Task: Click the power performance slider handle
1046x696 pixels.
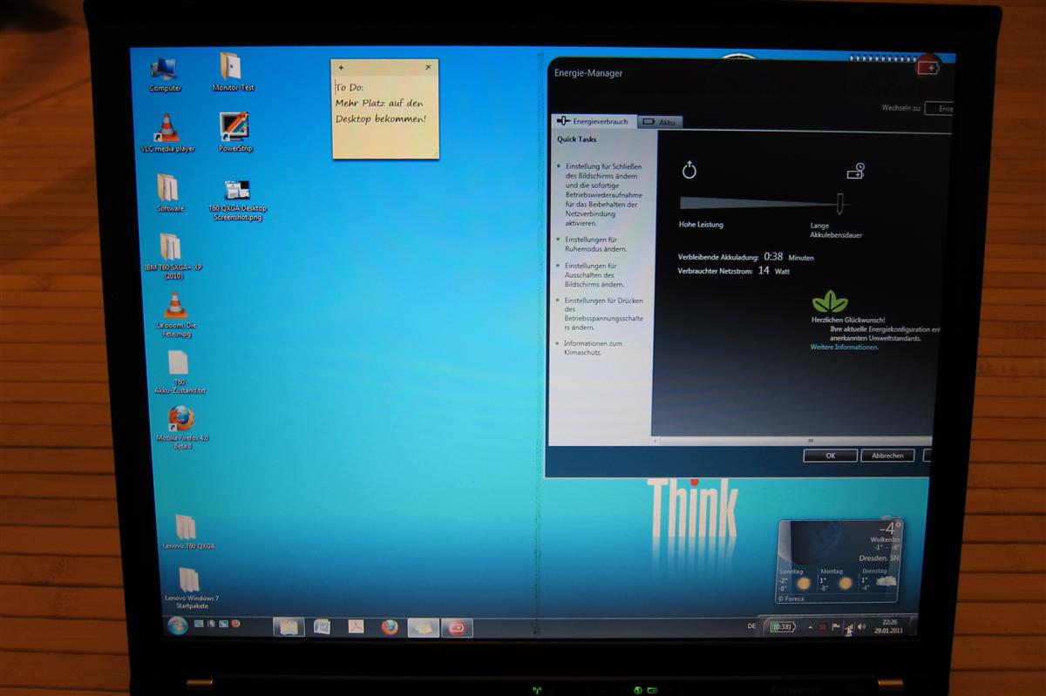Action: point(841,204)
